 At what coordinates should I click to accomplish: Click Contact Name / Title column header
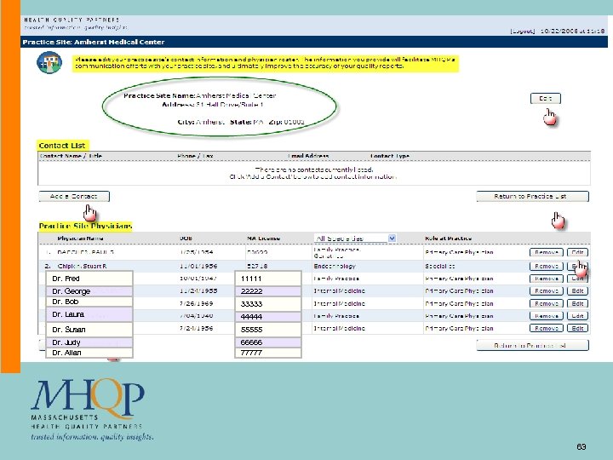71,156
